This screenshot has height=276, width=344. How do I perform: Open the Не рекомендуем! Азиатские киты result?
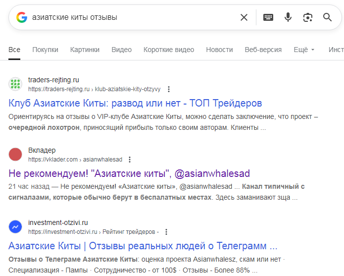coord(129,173)
